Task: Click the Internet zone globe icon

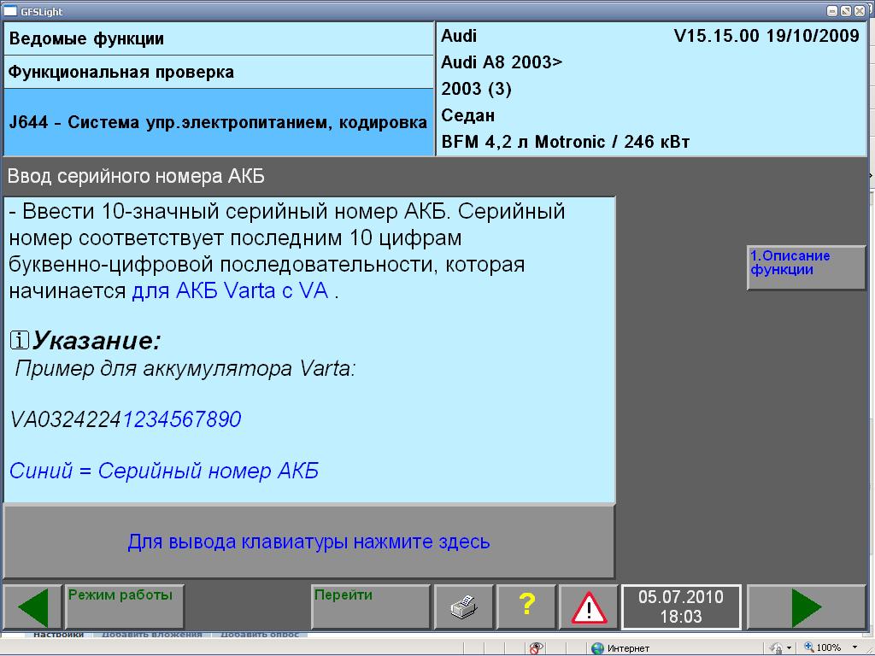Action: (598, 648)
